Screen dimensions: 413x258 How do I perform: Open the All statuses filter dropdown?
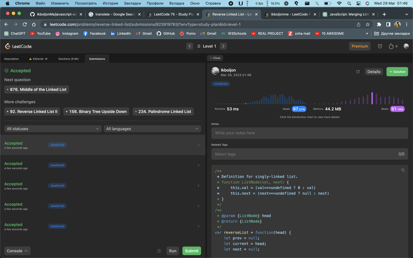click(x=52, y=129)
